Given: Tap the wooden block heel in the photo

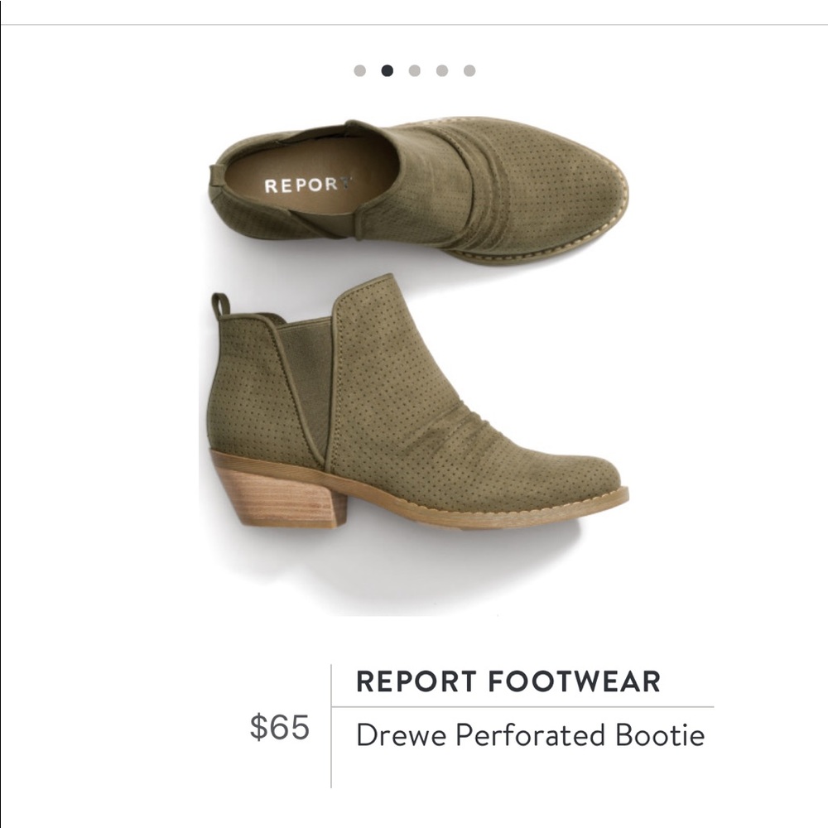Looking at the screenshot, I should [x=282, y=497].
